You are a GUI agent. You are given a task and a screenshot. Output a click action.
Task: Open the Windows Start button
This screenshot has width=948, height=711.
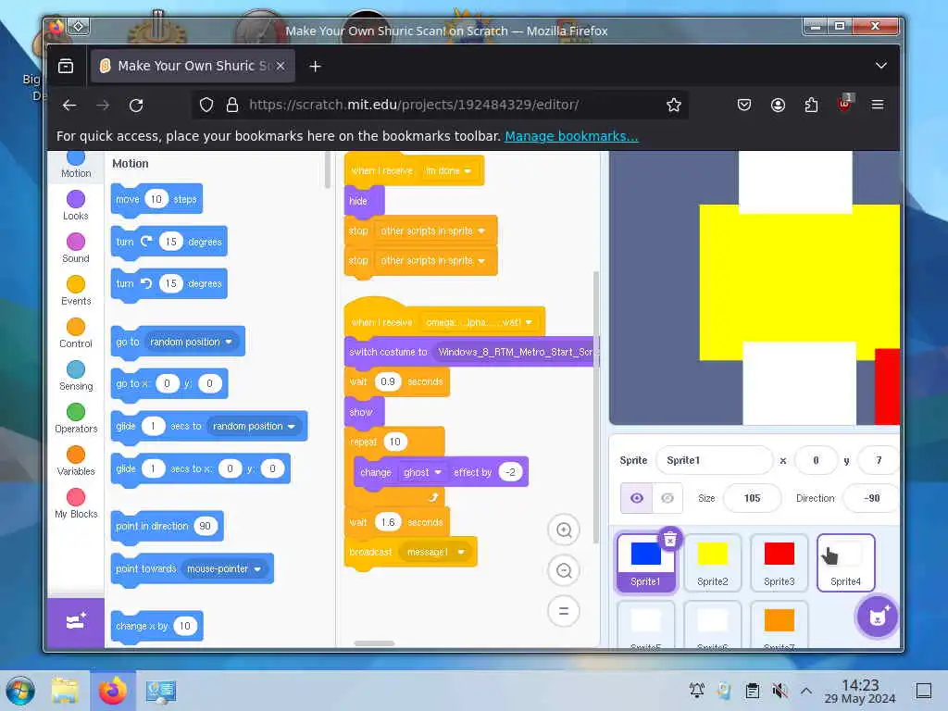[x=20, y=691]
